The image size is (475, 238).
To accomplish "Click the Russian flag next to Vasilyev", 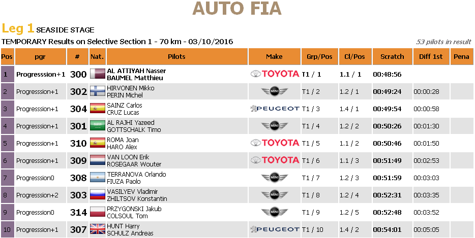I will point(98,195).
